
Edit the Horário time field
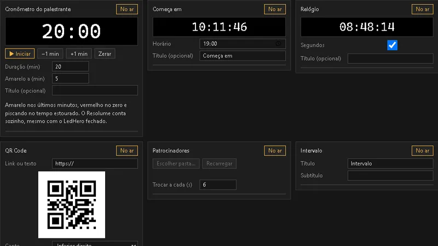(243, 44)
